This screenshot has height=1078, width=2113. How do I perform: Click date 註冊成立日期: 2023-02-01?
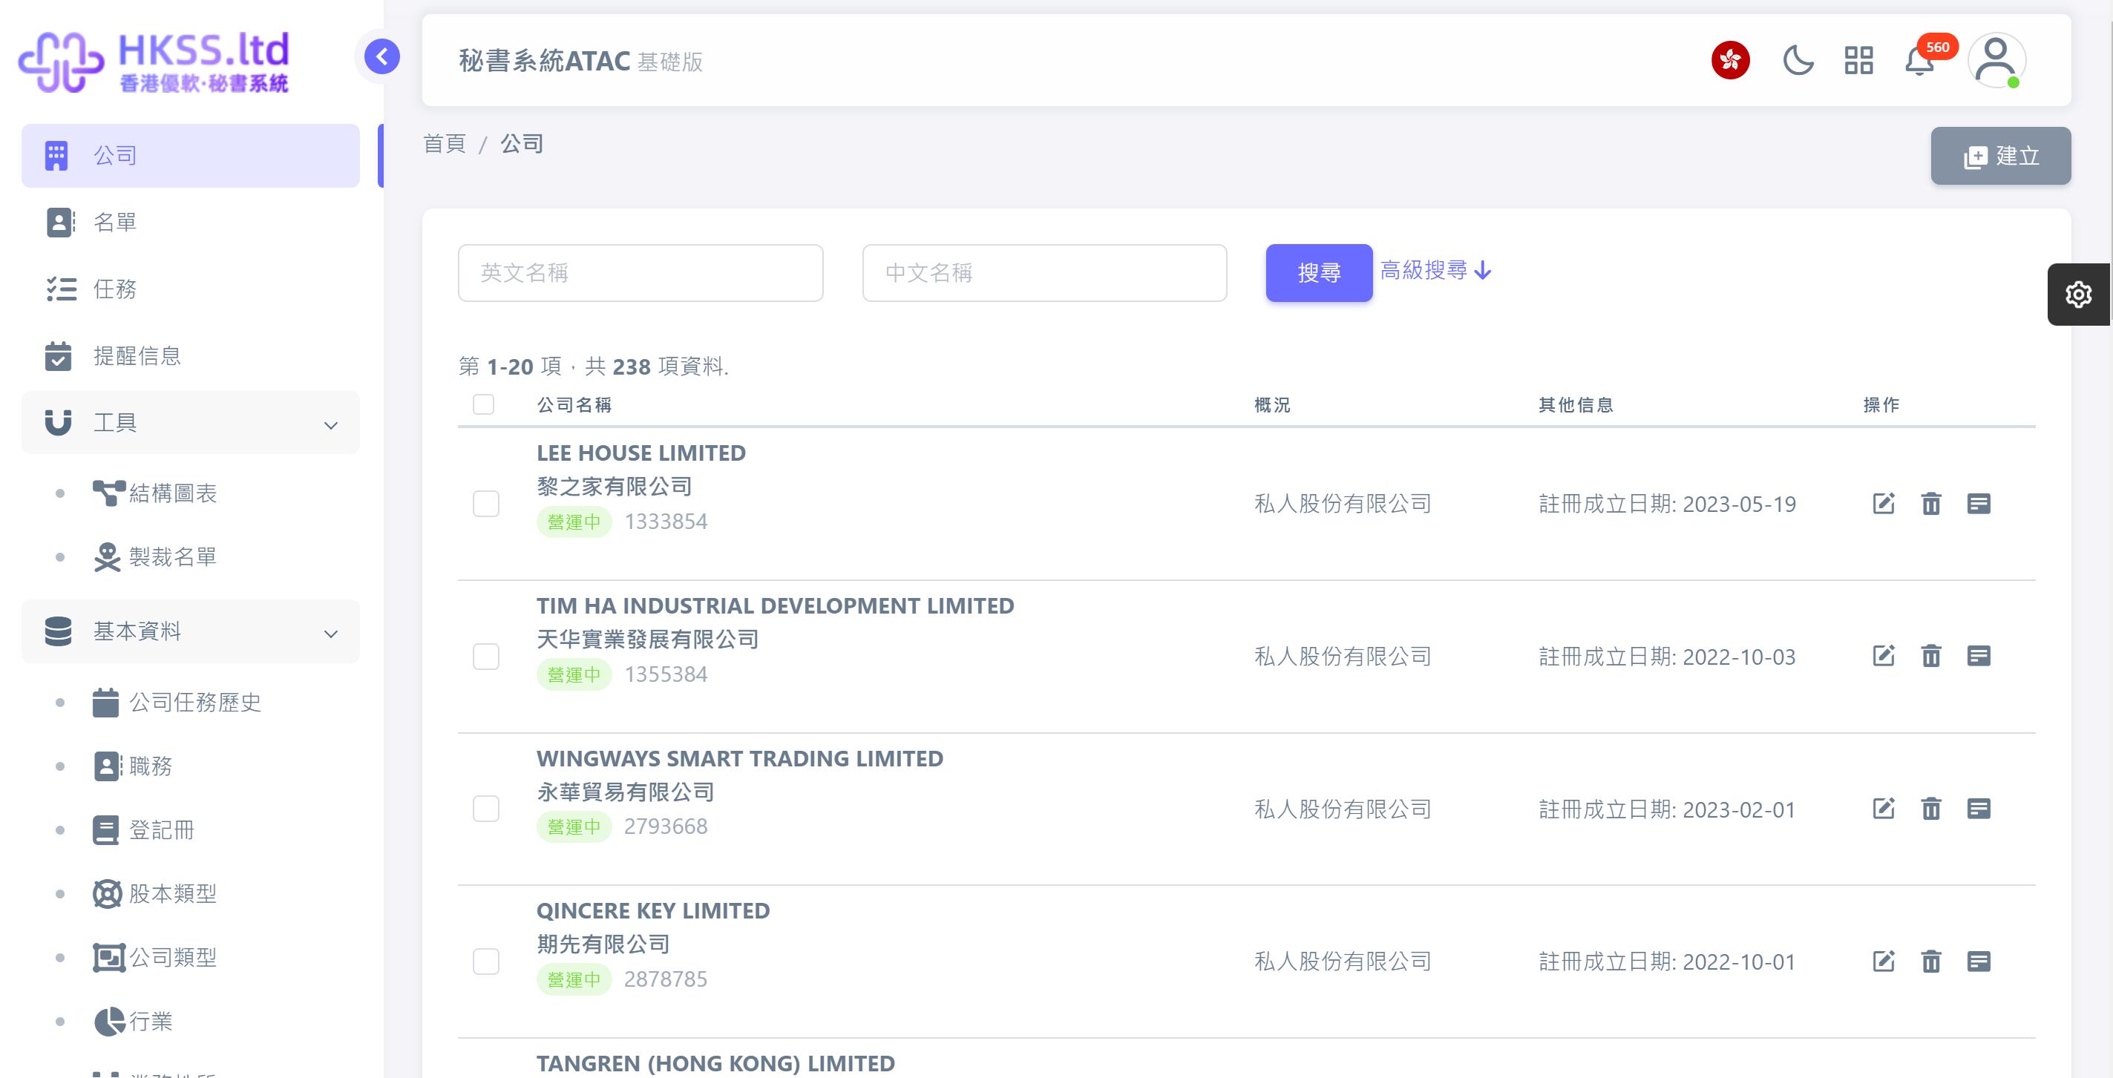click(1667, 810)
